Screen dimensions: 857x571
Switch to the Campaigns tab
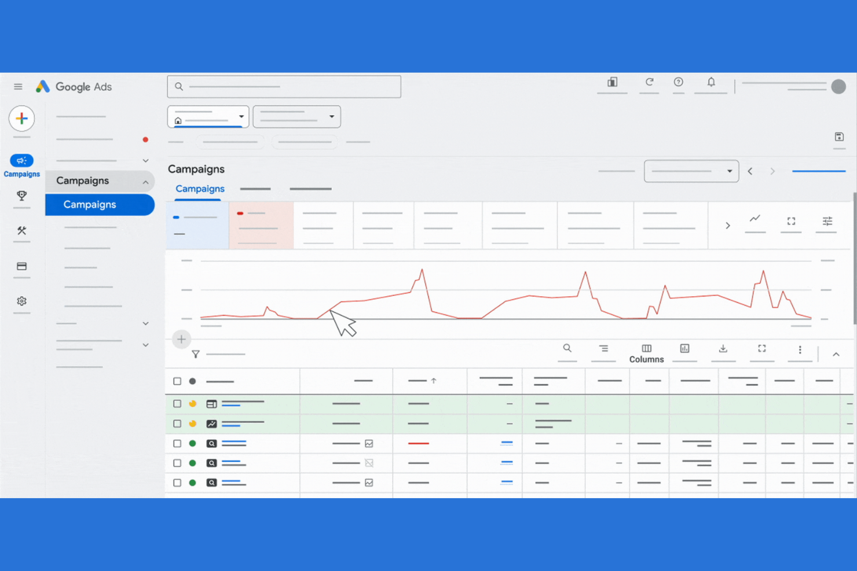pos(200,189)
